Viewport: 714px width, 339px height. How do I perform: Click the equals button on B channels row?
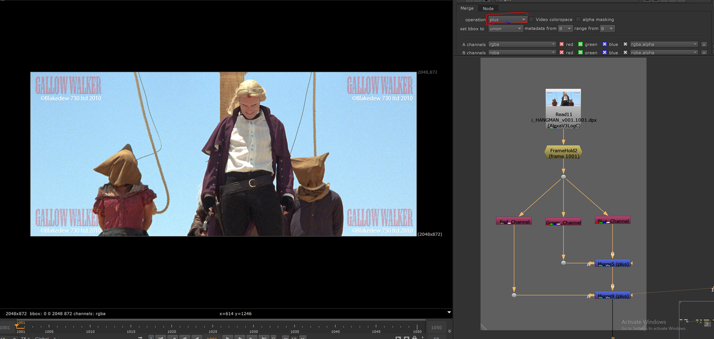coord(704,52)
